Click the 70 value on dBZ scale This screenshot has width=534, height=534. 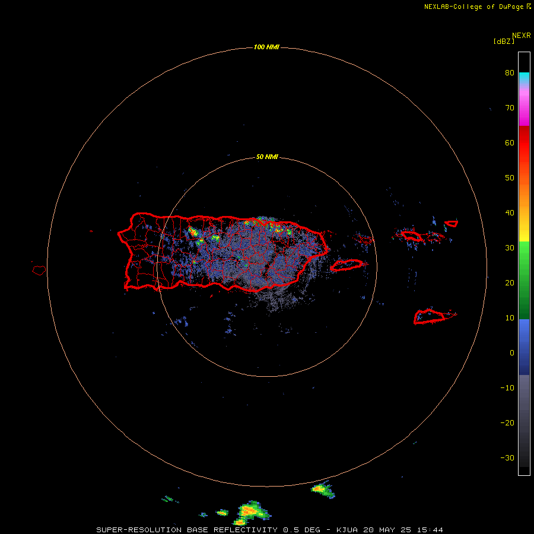(x=510, y=108)
